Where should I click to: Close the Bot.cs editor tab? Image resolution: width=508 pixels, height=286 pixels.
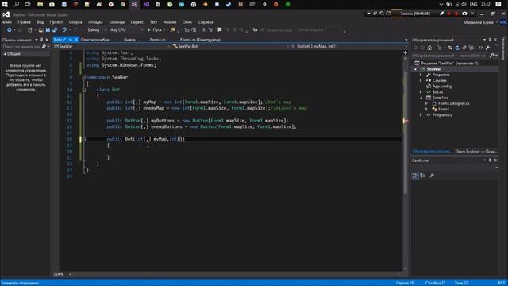76,40
